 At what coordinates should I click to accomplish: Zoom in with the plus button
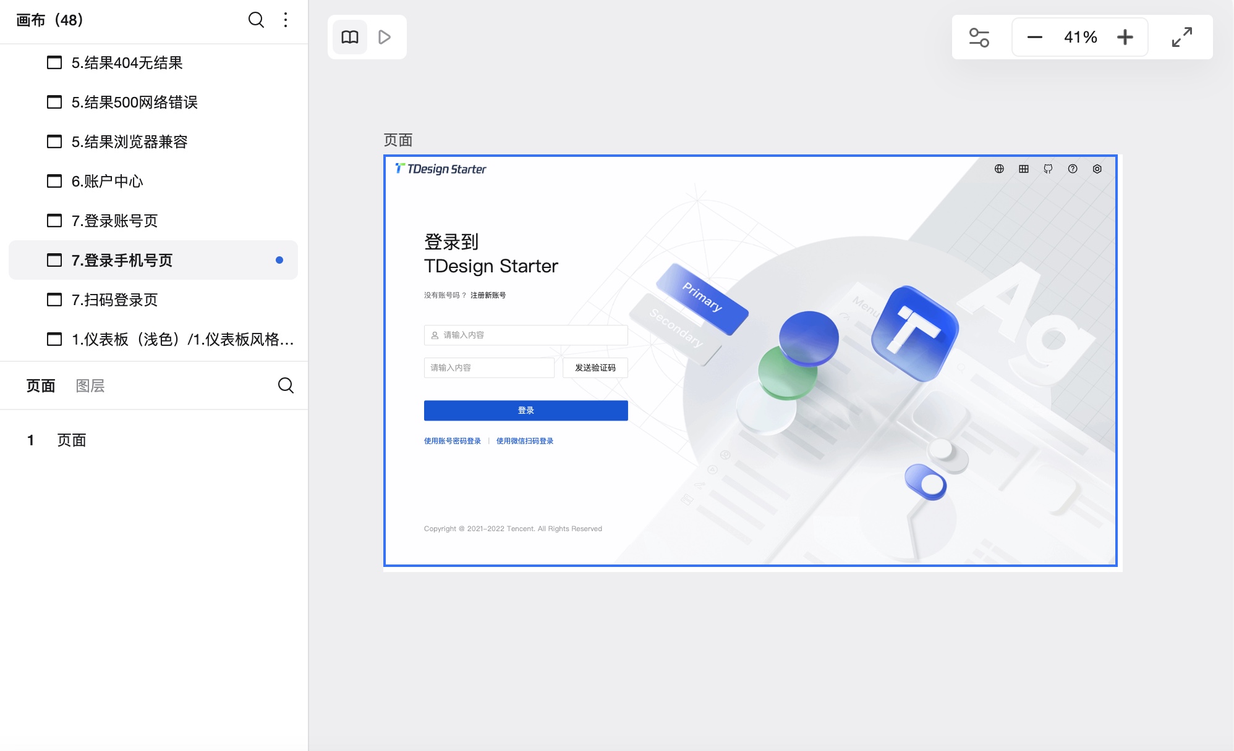[x=1125, y=37]
